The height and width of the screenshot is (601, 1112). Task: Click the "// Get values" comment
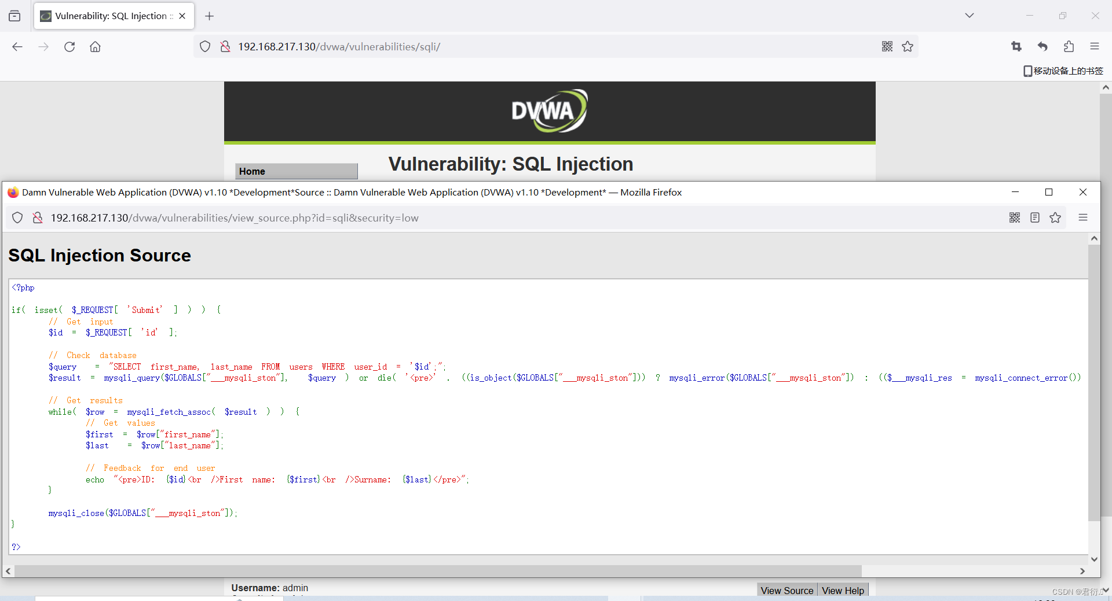(x=120, y=423)
